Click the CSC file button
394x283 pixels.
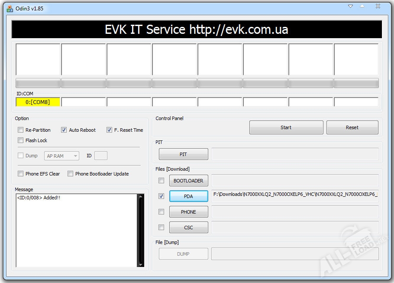coord(188,228)
